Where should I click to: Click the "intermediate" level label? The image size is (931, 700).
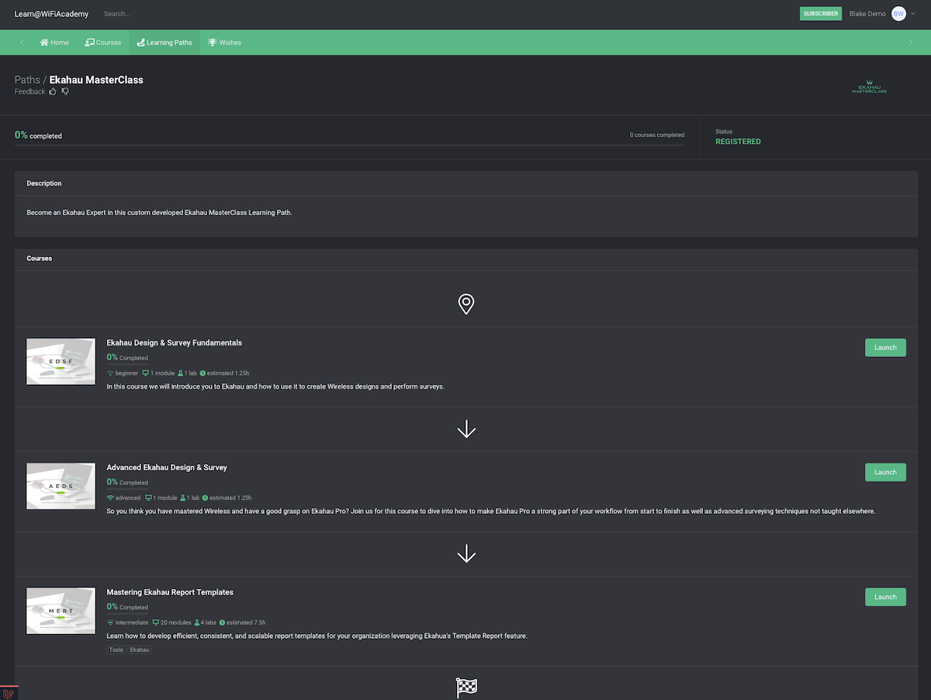click(131, 622)
